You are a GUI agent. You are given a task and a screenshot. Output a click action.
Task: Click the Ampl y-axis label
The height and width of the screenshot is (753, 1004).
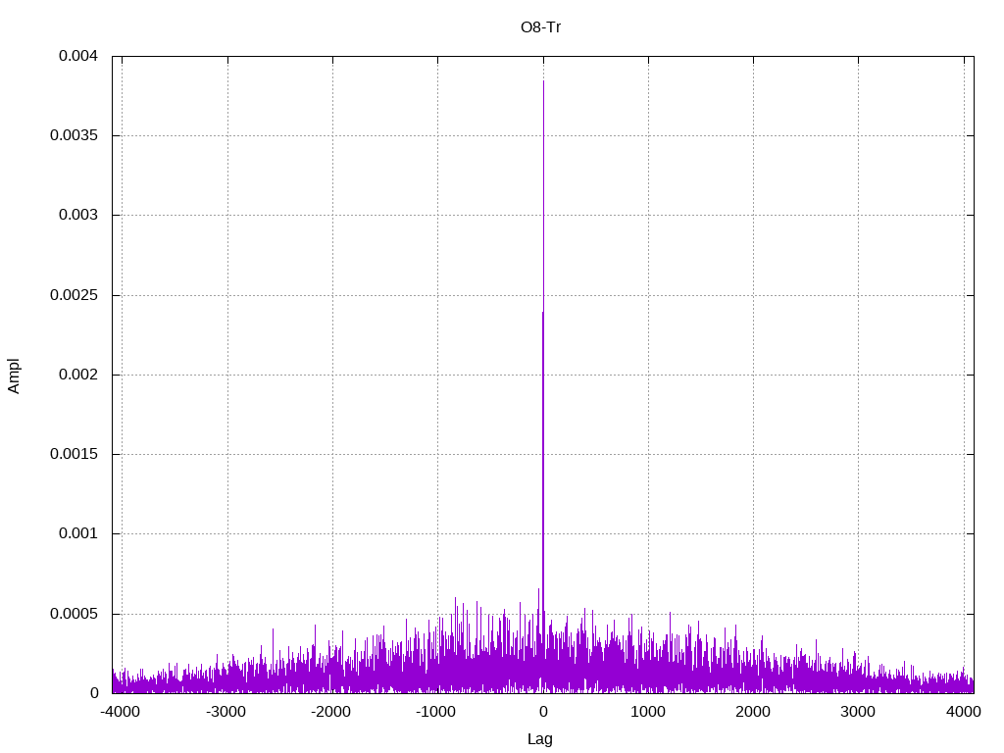pos(14,376)
